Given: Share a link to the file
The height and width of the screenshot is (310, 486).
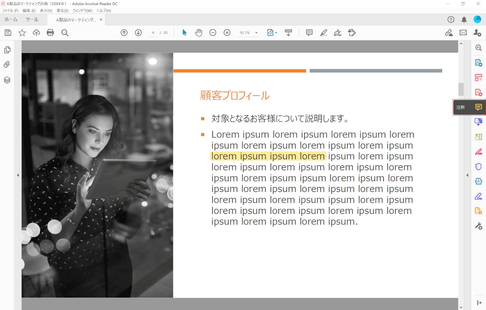Looking at the screenshot, I should coord(449,33).
